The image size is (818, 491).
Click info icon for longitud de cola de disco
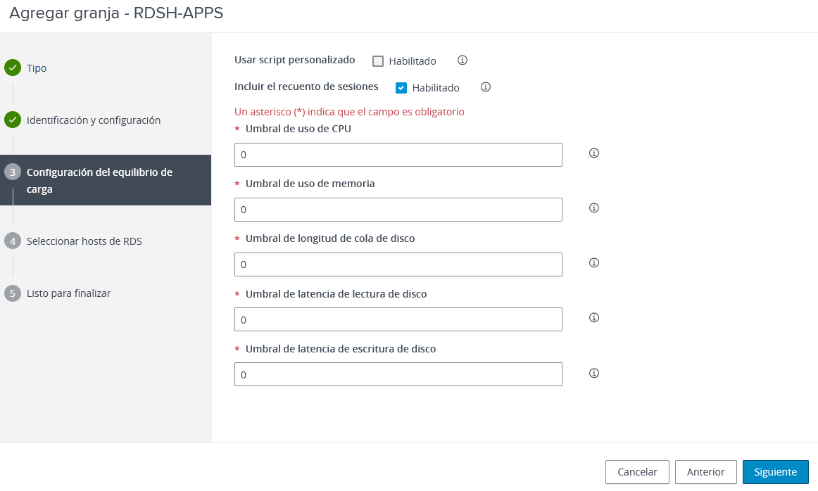point(593,262)
